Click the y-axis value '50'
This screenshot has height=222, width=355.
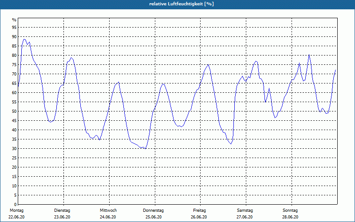pyautogui.click(x=14, y=111)
